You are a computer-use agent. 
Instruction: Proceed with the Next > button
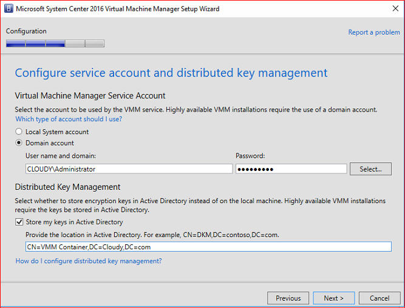click(x=334, y=298)
